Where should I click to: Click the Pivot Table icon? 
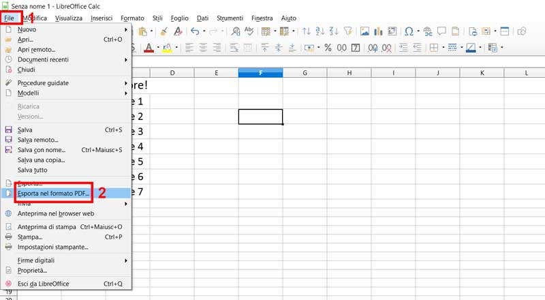pos(392,31)
